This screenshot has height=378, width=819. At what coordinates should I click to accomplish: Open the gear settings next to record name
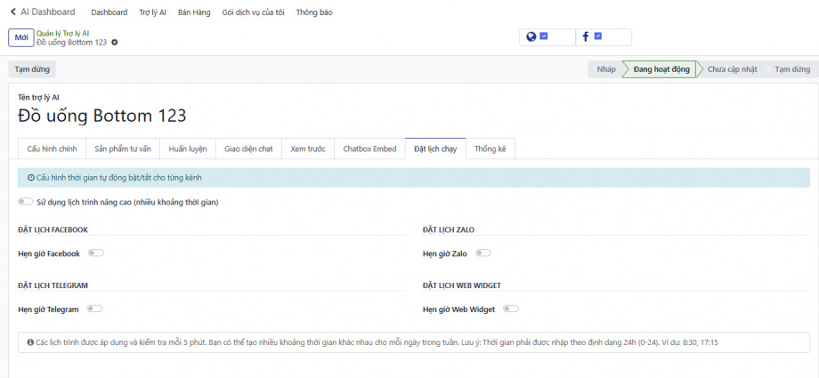114,43
